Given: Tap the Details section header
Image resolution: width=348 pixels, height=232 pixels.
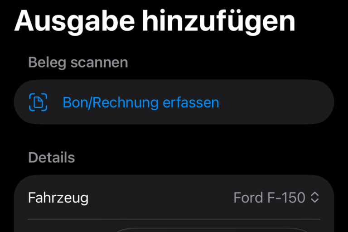Looking at the screenshot, I should [51, 158].
